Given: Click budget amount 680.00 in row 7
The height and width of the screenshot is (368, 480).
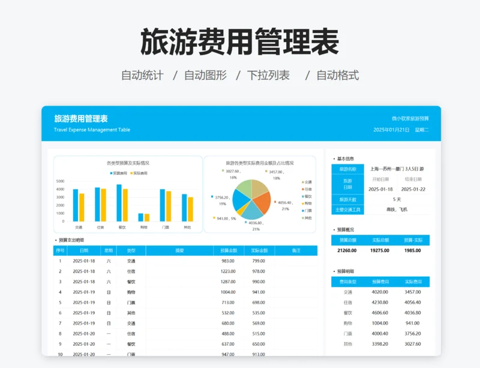Looking at the screenshot, I should click(x=228, y=324).
